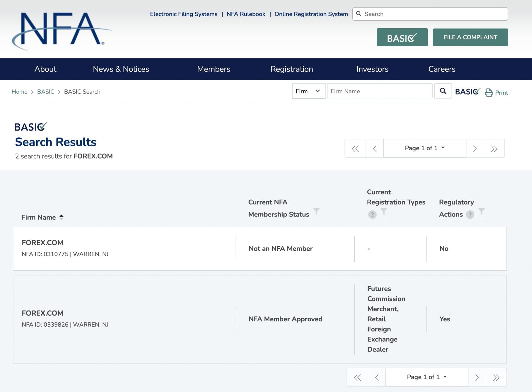Open the bottom Page 1 of 1 dropdown
This screenshot has width=532, height=392.
427,377
